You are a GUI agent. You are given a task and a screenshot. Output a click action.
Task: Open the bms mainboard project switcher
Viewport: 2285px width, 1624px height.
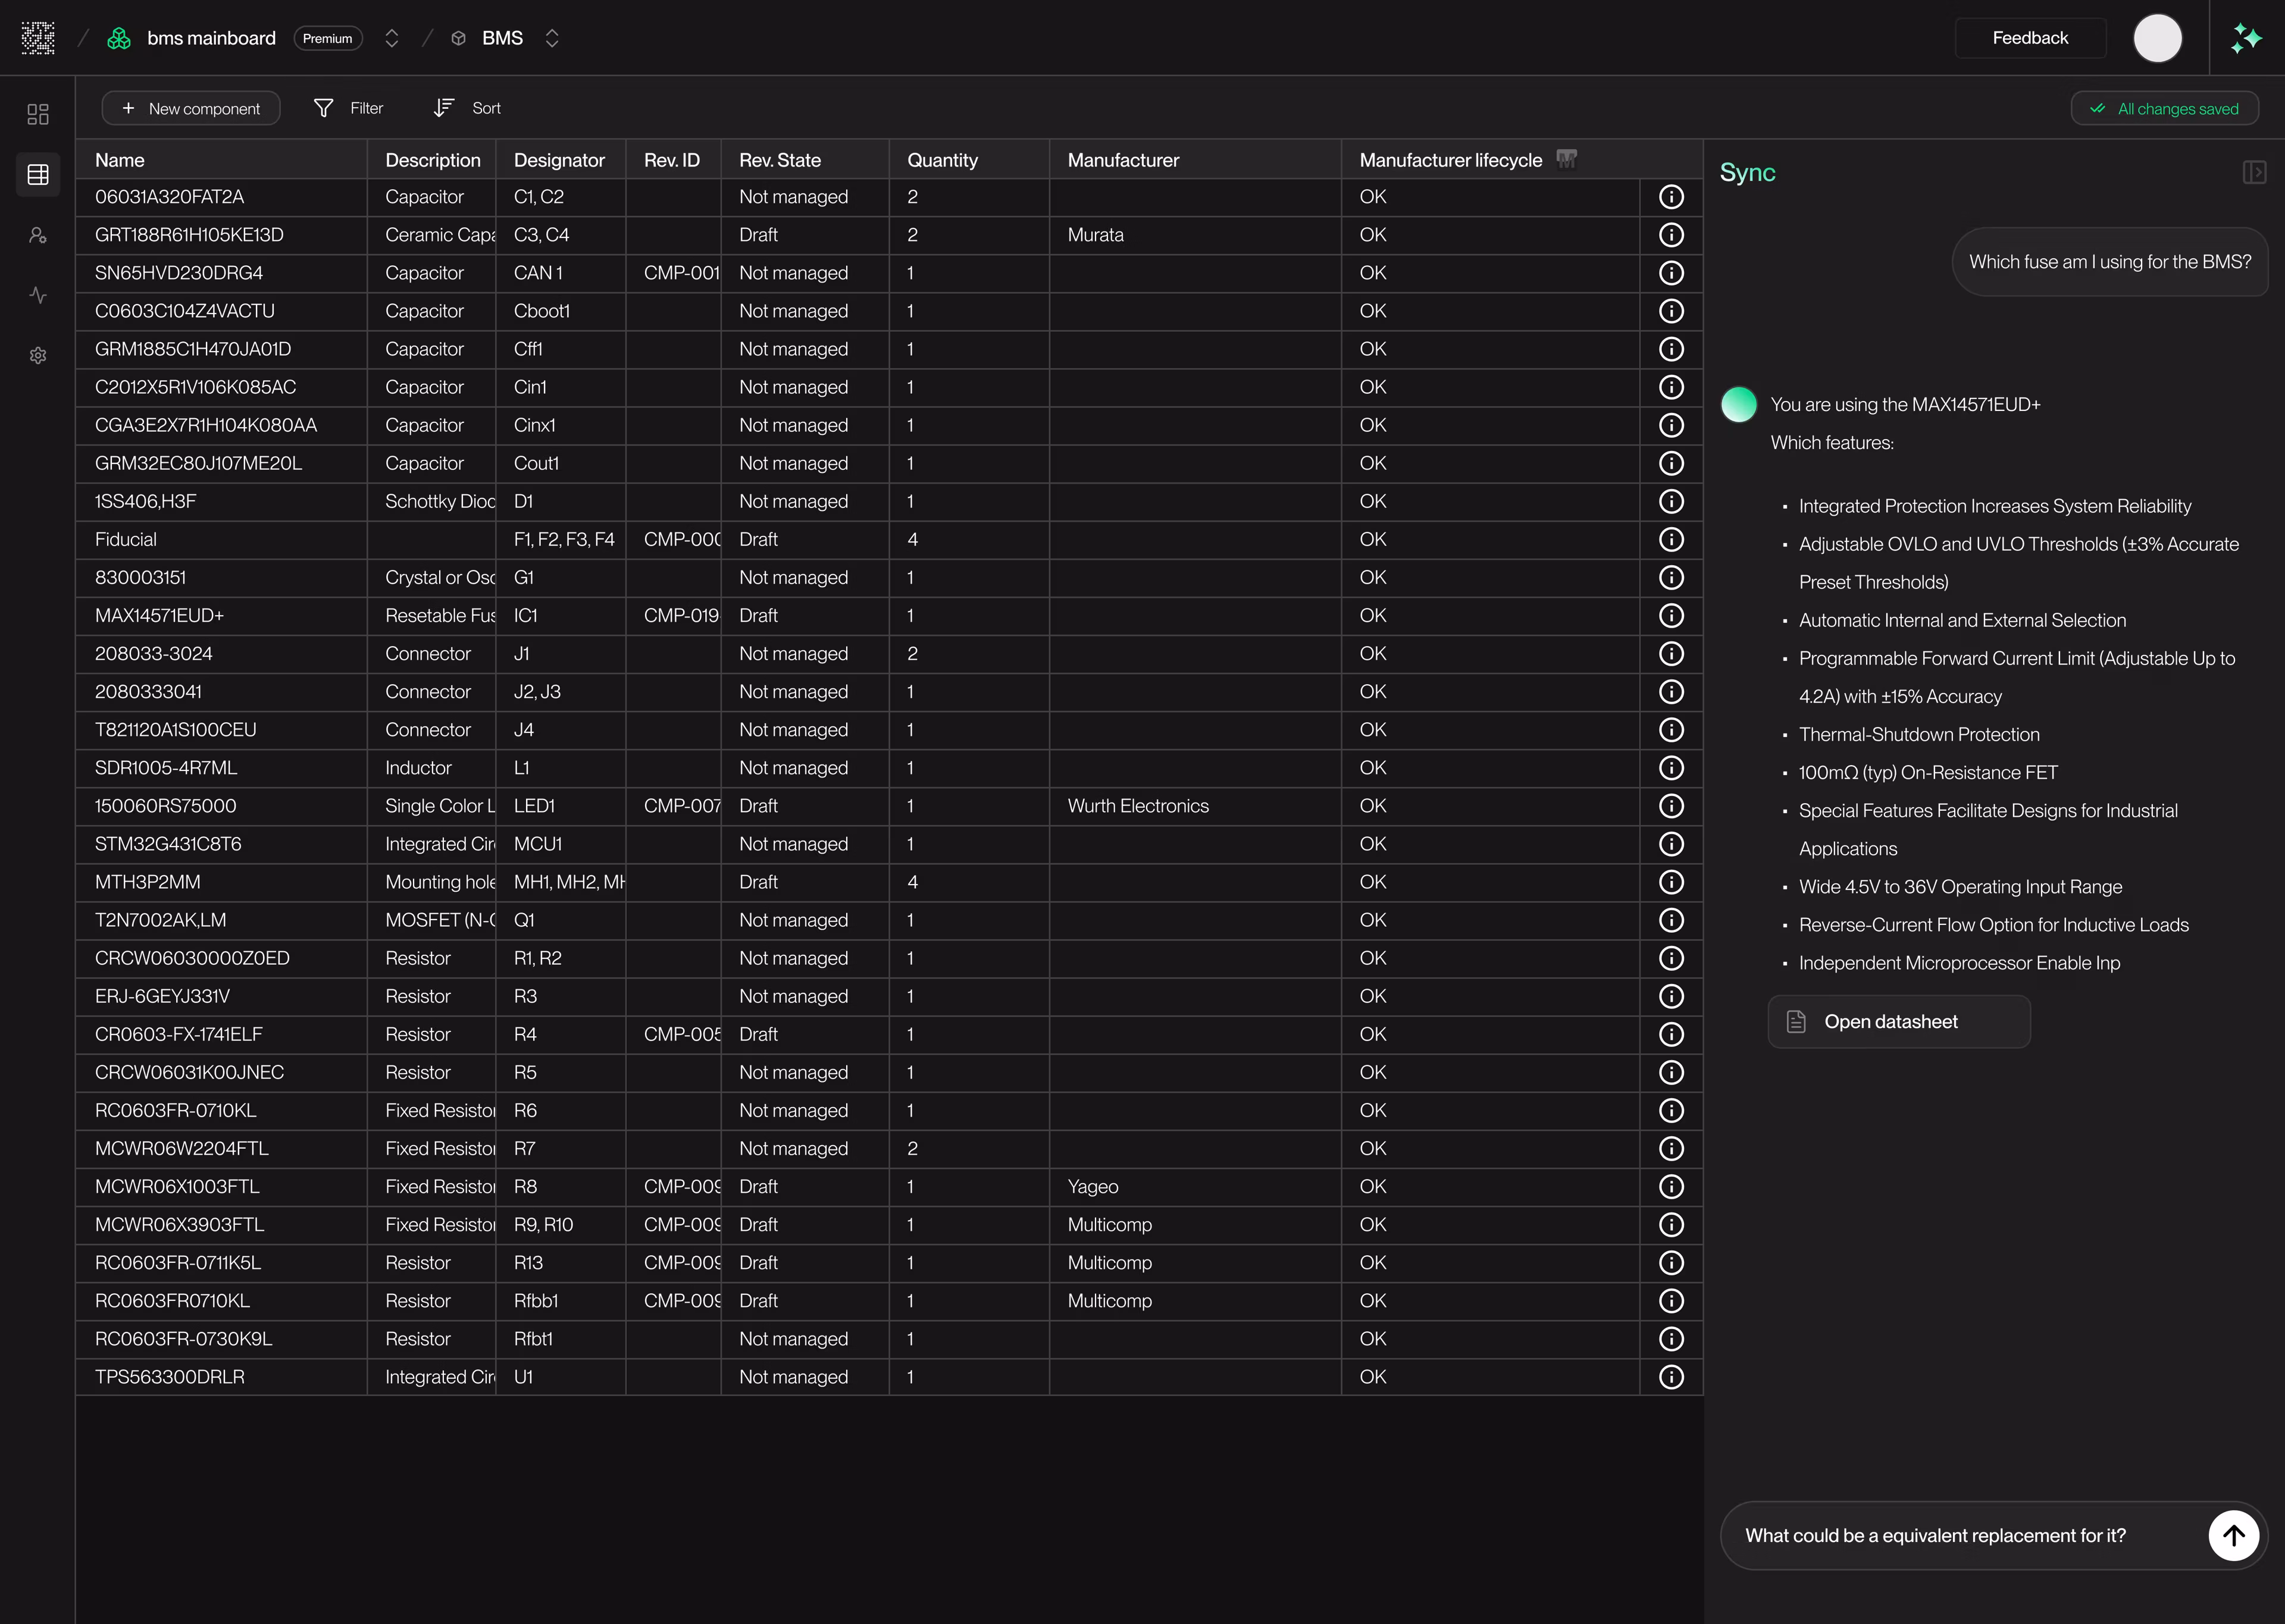click(x=392, y=37)
